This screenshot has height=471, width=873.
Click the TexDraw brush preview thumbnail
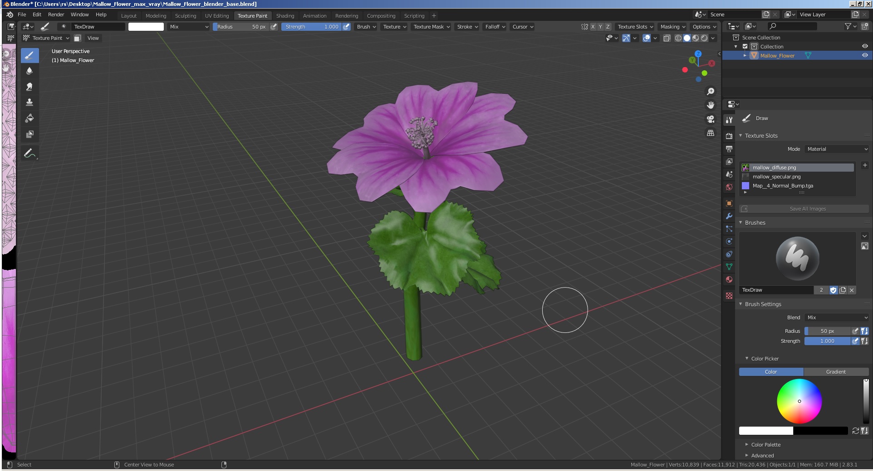tap(797, 259)
